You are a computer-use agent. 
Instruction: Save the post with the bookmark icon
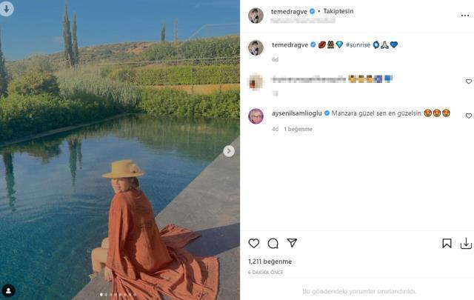[x=447, y=243]
